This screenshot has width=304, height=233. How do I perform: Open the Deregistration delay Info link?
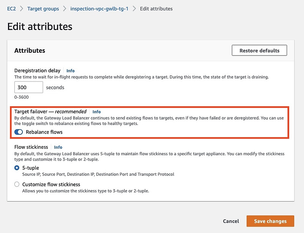click(71, 71)
